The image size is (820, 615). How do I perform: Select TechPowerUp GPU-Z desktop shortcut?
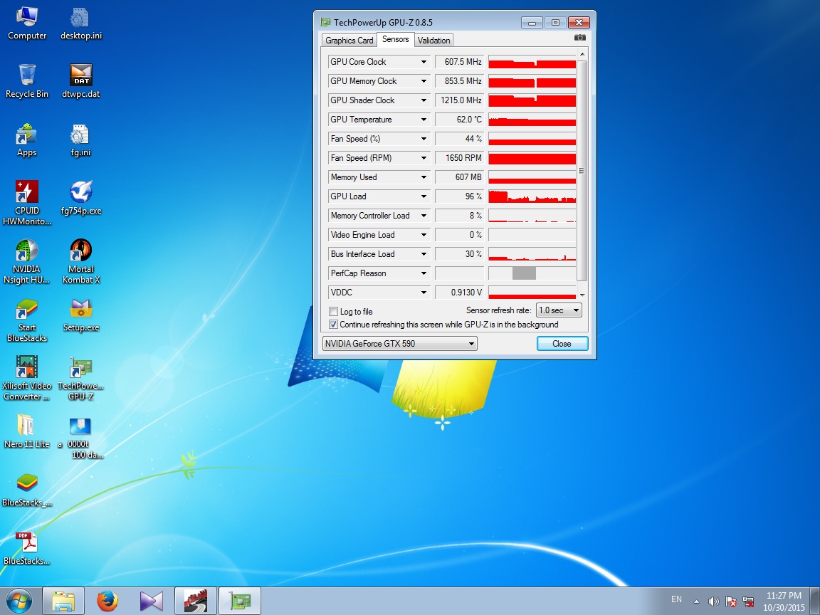pos(81,378)
